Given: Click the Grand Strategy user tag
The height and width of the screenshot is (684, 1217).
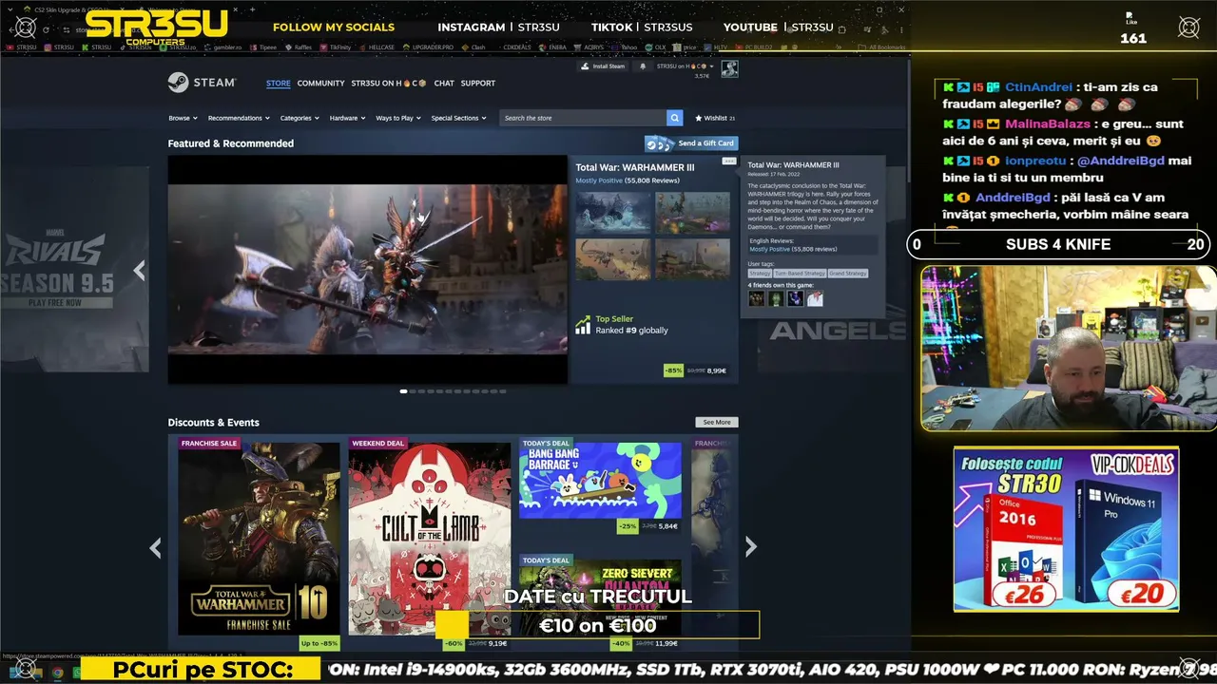Looking at the screenshot, I should tap(848, 274).
